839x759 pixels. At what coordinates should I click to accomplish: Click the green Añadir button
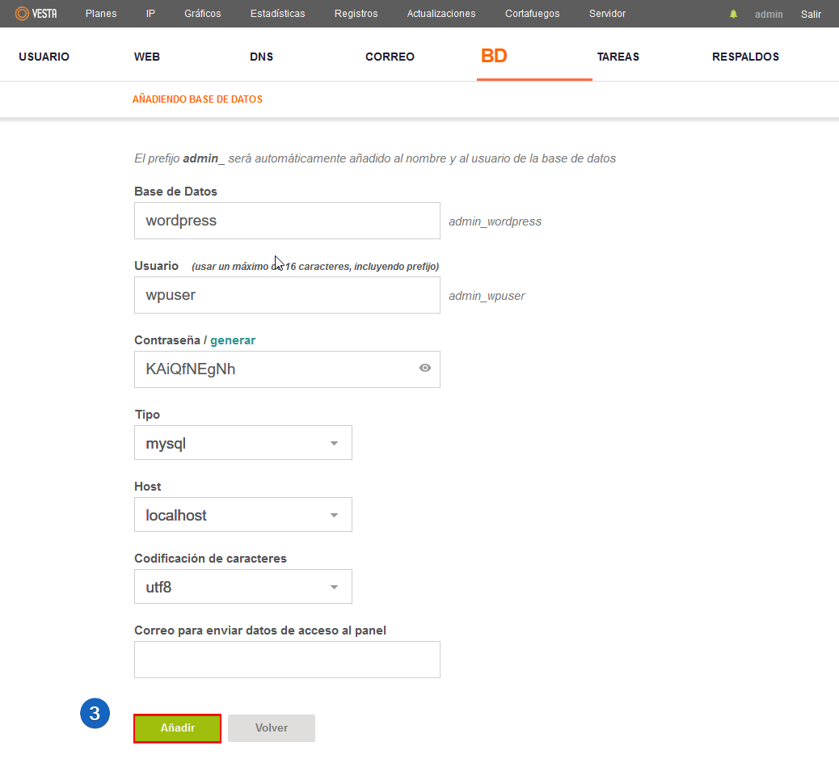pos(178,728)
